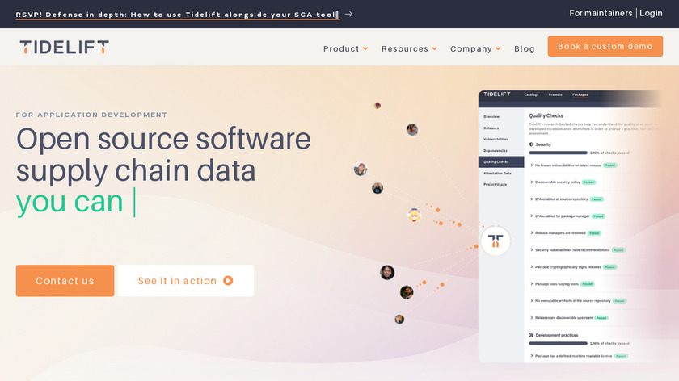Viewport: 679px width, 381px height.
Task: Click the Contact us button
Action: click(x=65, y=281)
